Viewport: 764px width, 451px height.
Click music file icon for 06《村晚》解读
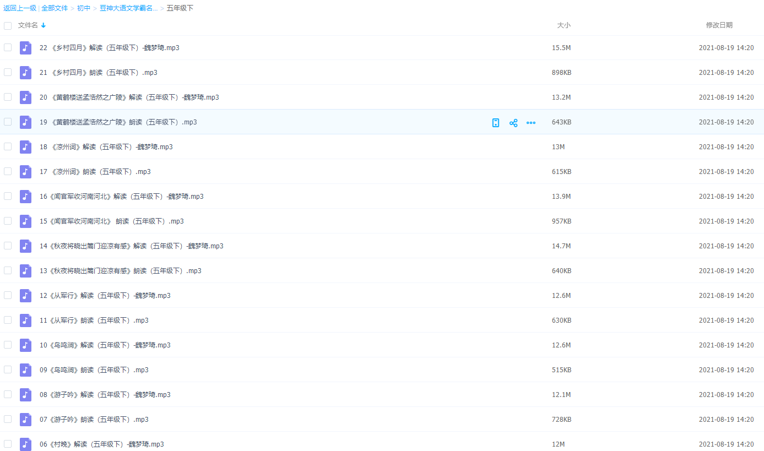pos(25,444)
